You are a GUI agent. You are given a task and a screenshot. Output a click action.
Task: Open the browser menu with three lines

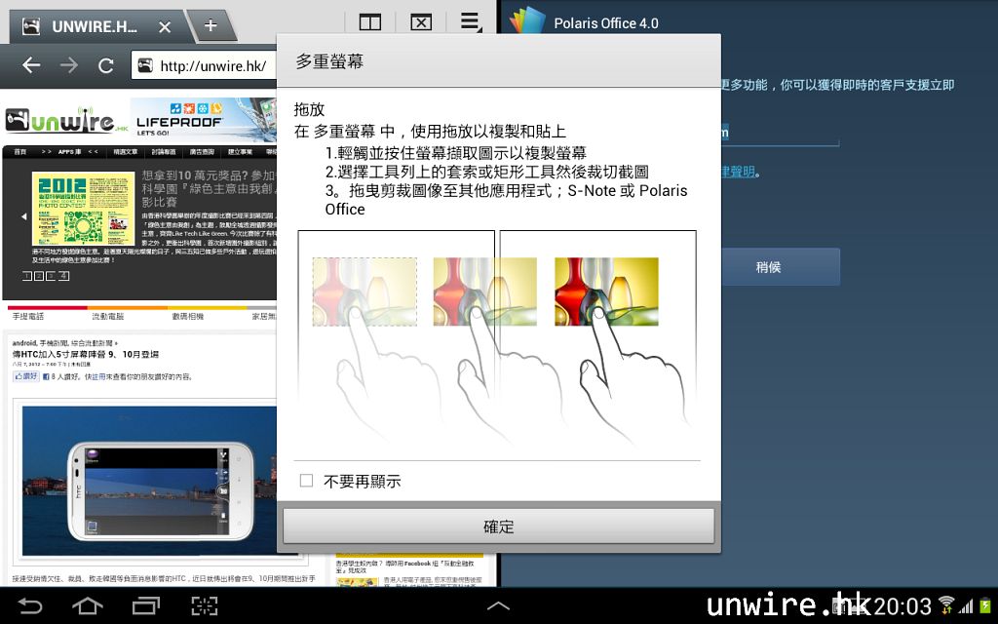pyautogui.click(x=470, y=21)
